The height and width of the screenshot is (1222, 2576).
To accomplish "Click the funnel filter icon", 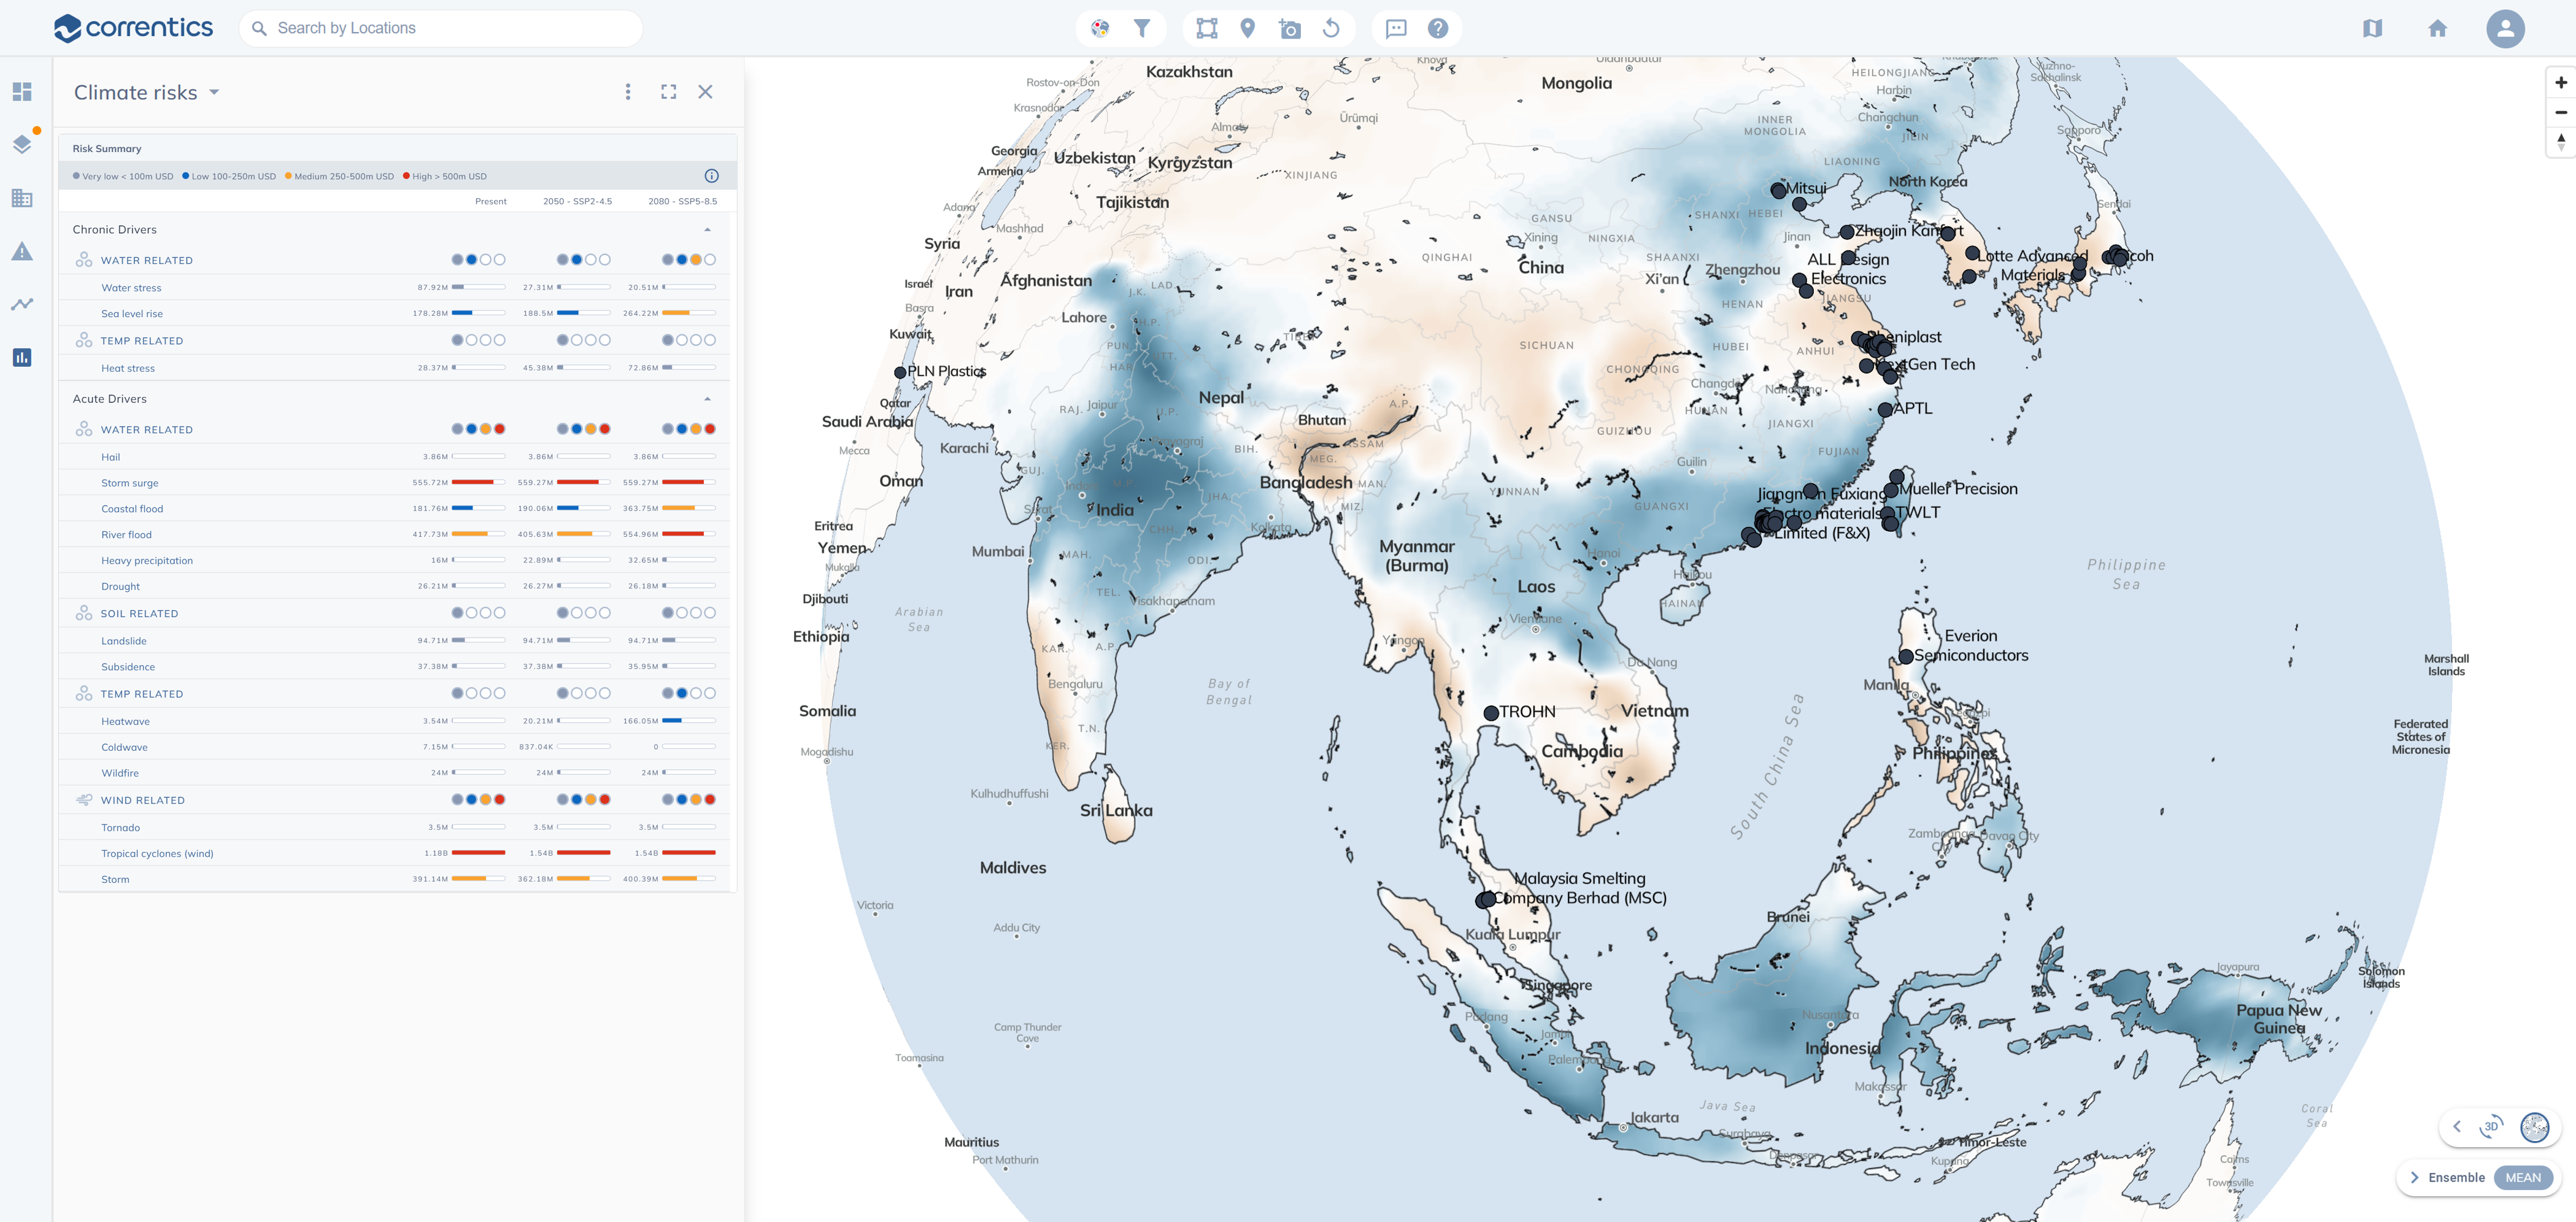I will 1141,28.
